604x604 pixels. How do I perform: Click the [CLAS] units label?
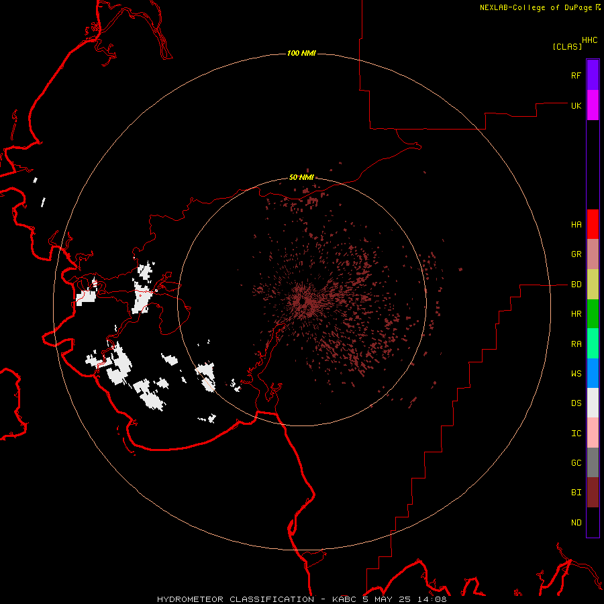tap(567, 46)
